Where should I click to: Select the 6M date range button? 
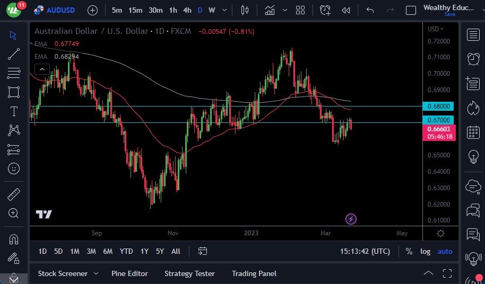tap(108, 251)
